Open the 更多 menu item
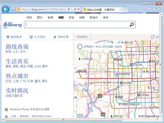 (106, 17)
